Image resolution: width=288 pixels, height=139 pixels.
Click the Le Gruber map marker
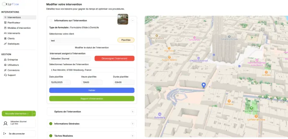click(x=266, y=72)
